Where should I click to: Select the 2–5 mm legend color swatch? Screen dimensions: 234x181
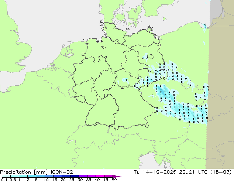coord(32,176)
